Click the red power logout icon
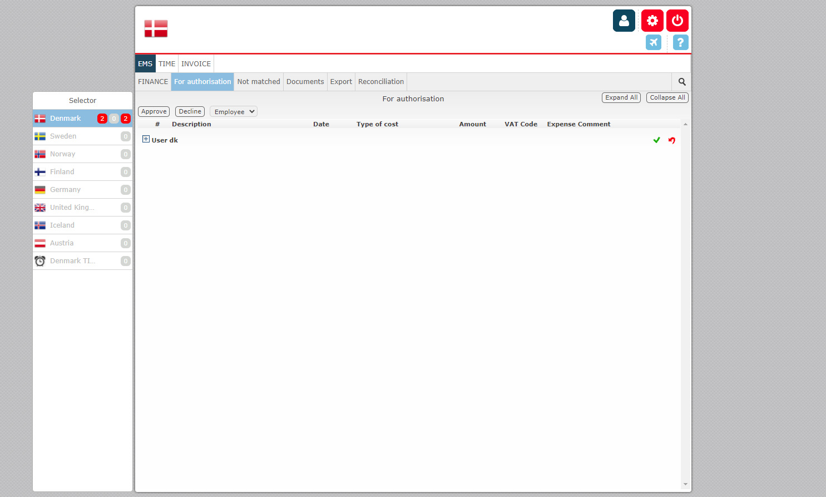The width and height of the screenshot is (826, 497). click(x=677, y=21)
